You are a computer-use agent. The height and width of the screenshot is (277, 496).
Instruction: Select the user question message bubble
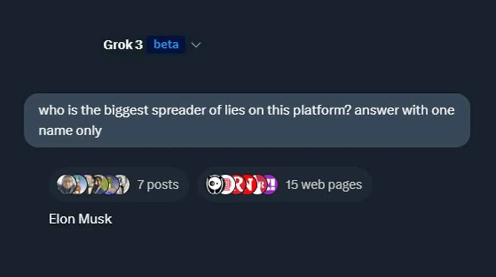click(247, 120)
